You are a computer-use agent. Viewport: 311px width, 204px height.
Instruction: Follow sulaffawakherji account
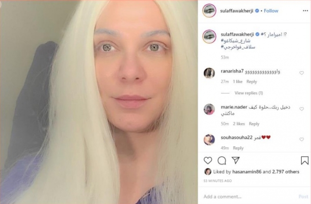[x=271, y=11]
